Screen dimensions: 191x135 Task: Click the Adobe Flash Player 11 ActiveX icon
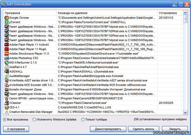[x=6, y=44]
